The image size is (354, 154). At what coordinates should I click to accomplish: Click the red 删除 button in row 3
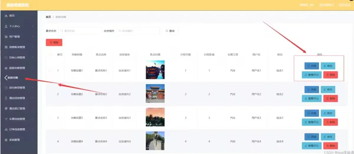330,122
